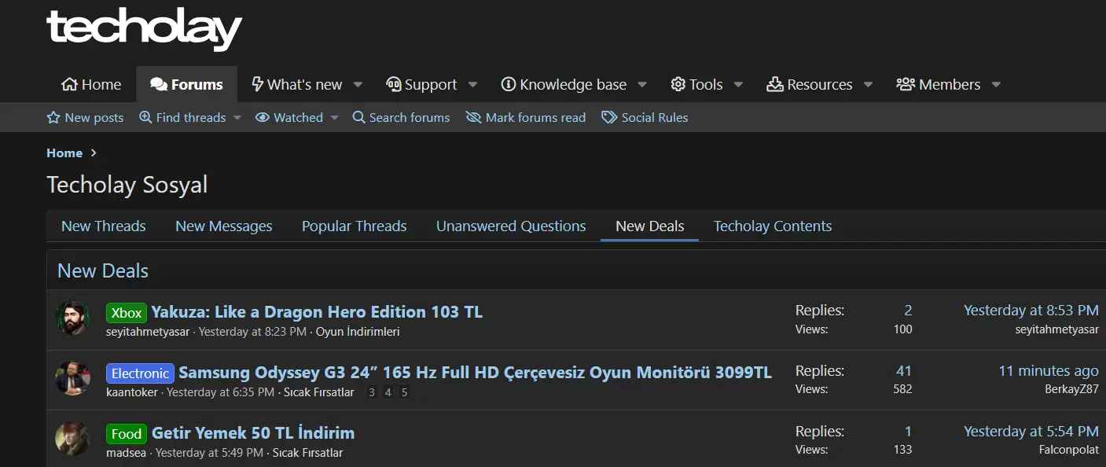Open the New Deals section heading link
Image resolution: width=1106 pixels, height=467 pixels.
tap(103, 270)
